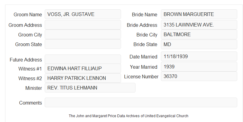The width and height of the screenshot is (243, 122).
Task: Select the Bride State field MD
Action: 199,44
